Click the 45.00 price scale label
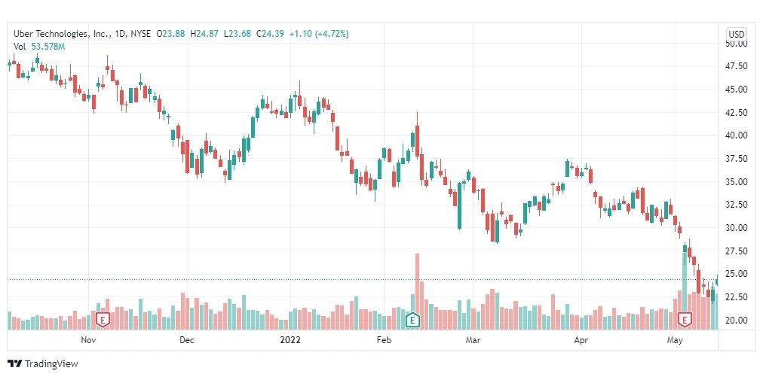The width and height of the screenshot is (763, 377). click(737, 90)
